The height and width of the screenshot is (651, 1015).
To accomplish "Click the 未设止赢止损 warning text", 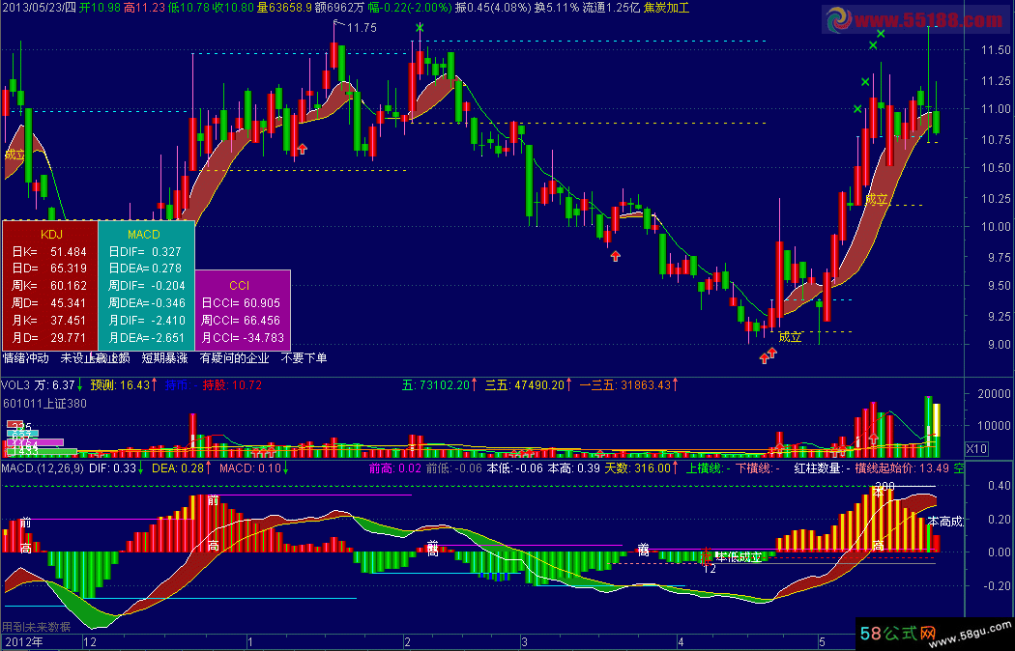I will [95, 357].
